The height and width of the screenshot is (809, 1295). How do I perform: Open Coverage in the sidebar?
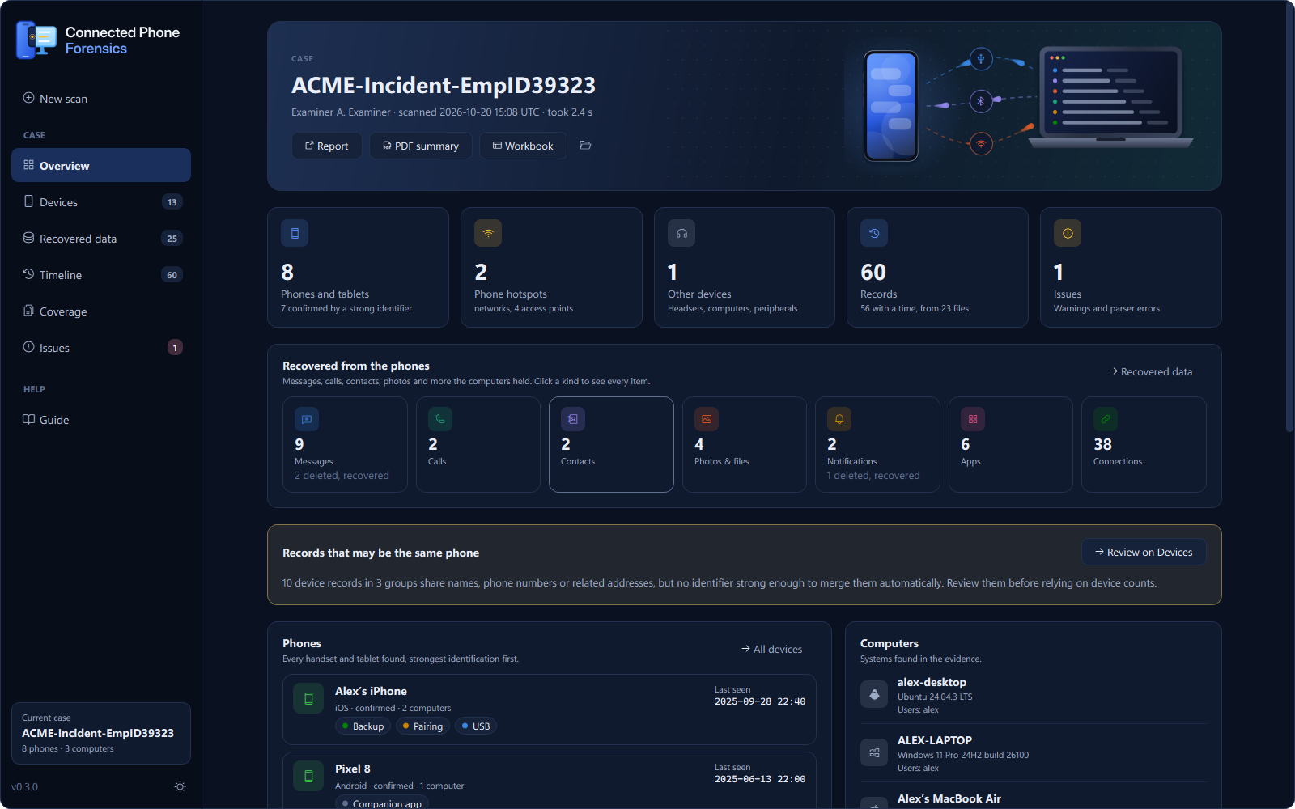click(x=101, y=311)
